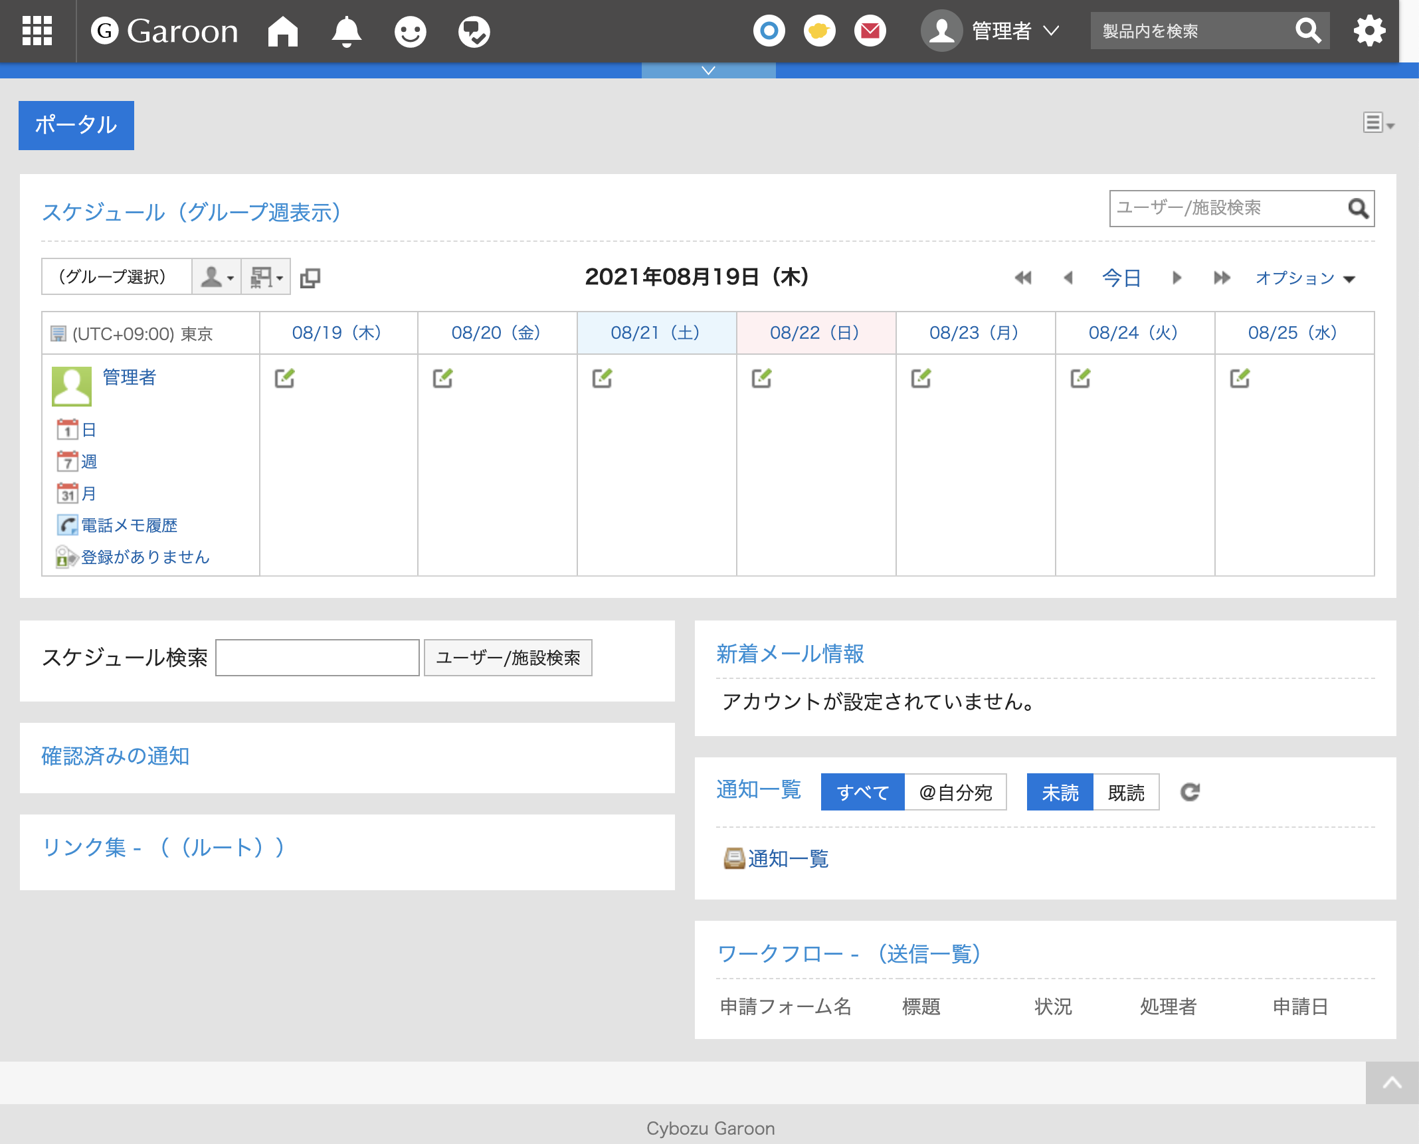Open 通知一覧 link with folder icon
Viewport: 1419px width, 1144px height.
[x=776, y=858]
